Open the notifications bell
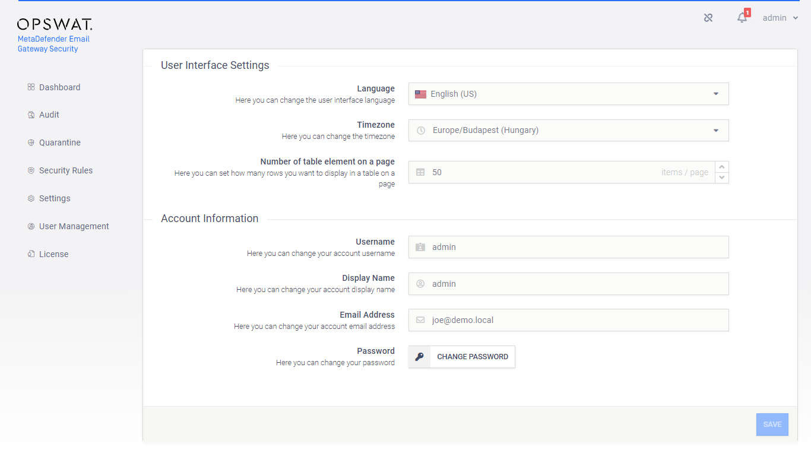 (742, 18)
